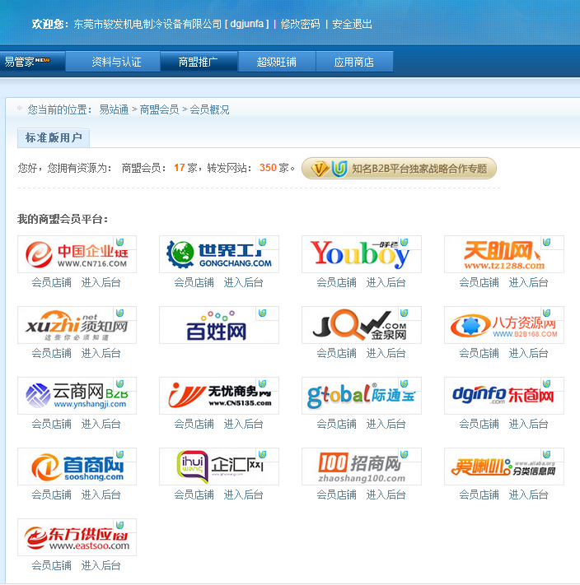Select the 天助网 tz1288 logo
Screen dimensions: 580x585
tap(503, 254)
